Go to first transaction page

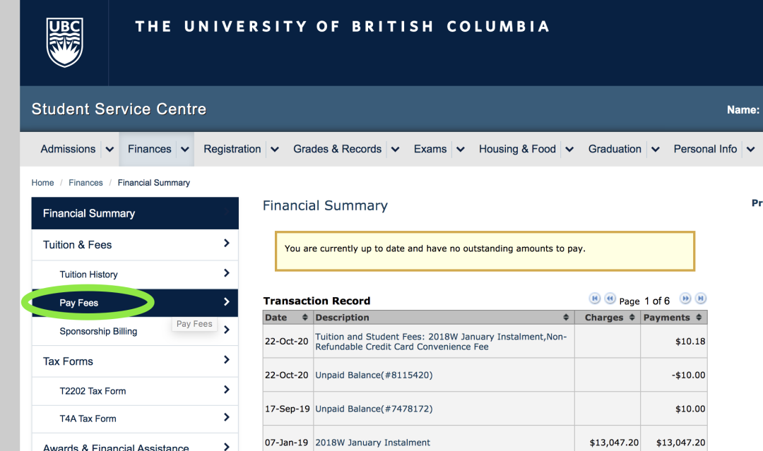click(595, 299)
